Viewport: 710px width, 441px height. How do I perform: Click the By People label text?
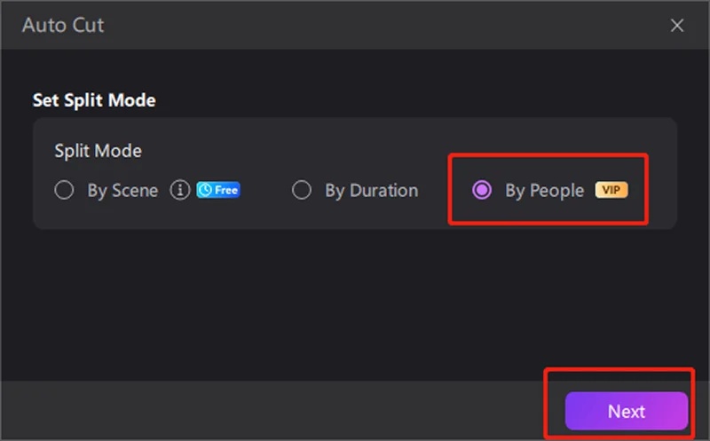coord(544,191)
